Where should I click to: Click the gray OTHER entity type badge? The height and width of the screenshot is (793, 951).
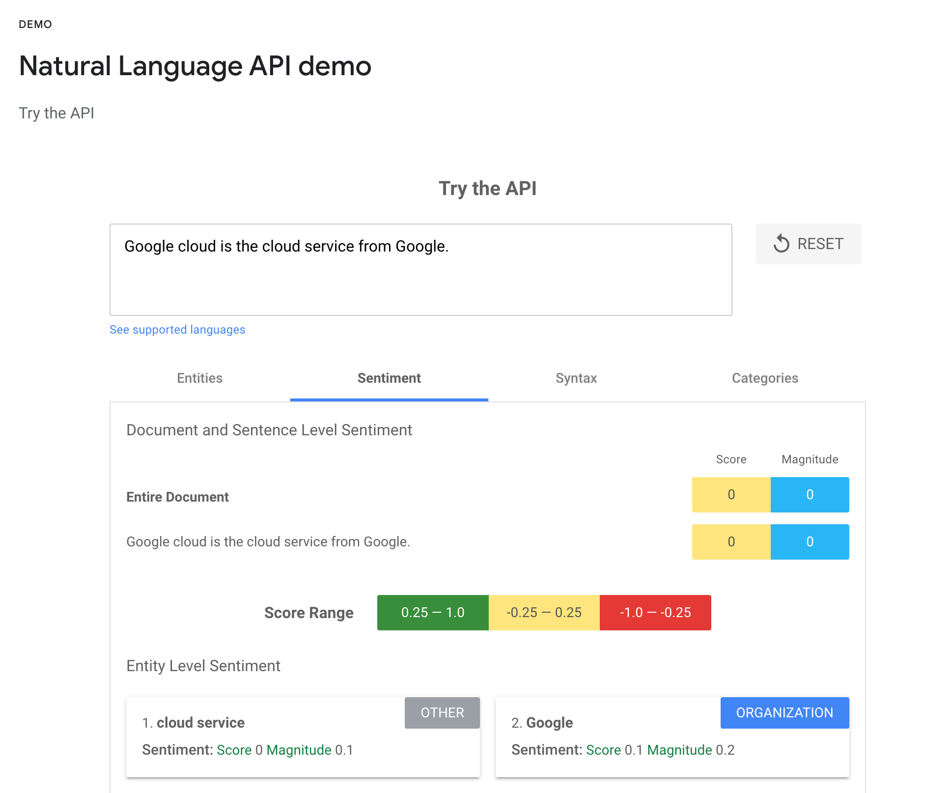pos(442,713)
